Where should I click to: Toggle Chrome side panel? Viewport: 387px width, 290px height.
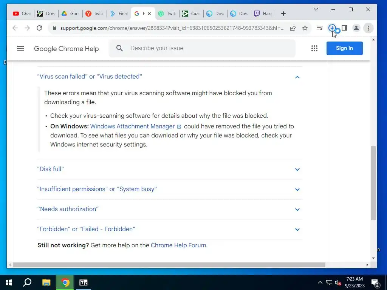pos(344,28)
